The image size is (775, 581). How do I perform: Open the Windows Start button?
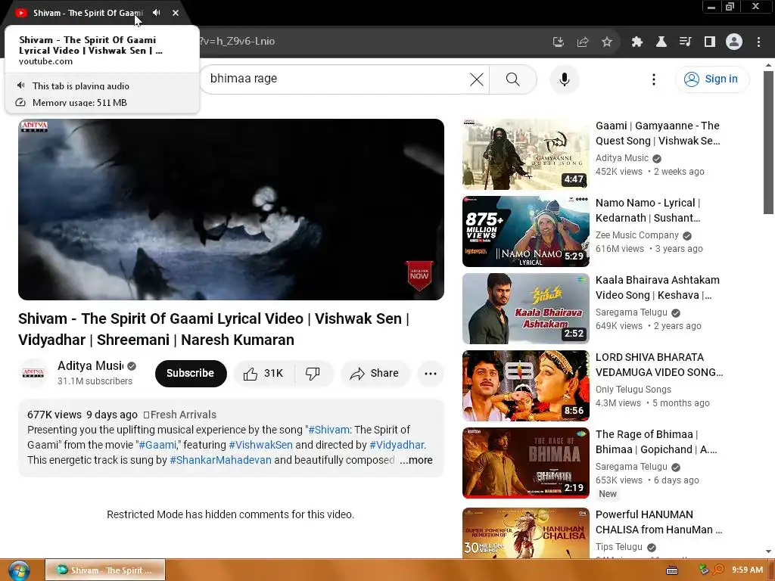(18, 570)
